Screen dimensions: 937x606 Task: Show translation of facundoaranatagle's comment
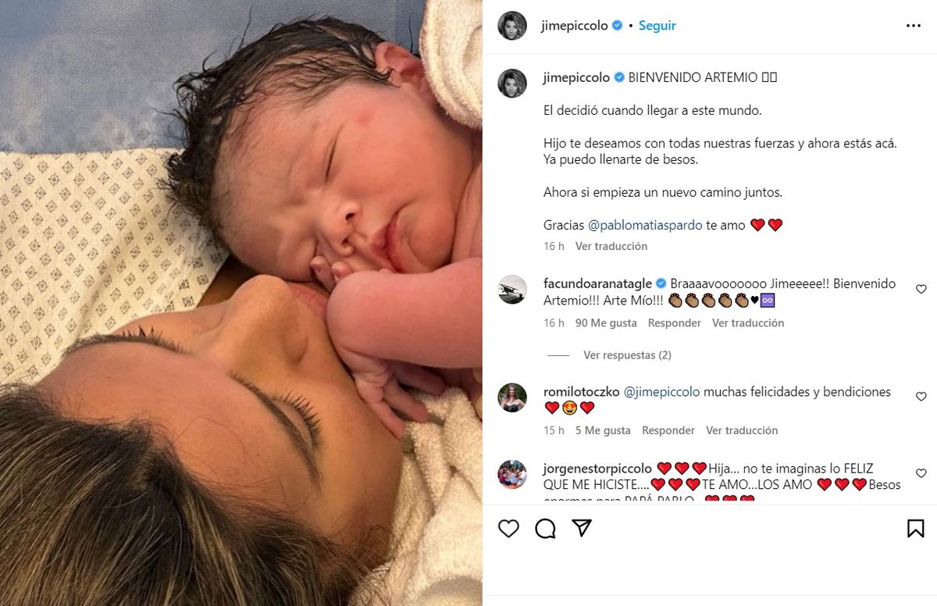748,323
